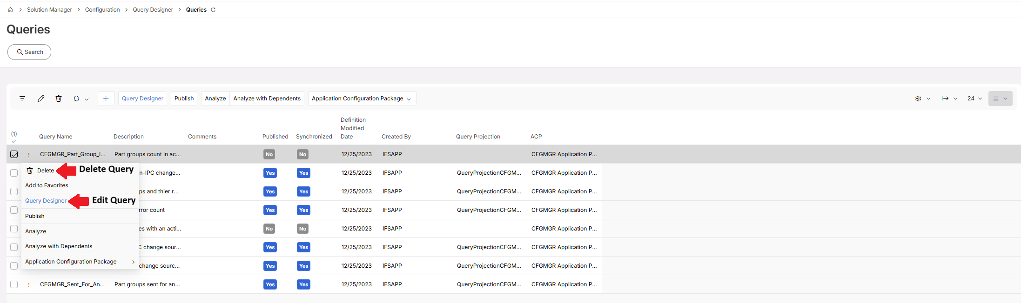Choose Analyze with Dependents in context menu
Screen dimensions: 1021x303
coord(59,246)
